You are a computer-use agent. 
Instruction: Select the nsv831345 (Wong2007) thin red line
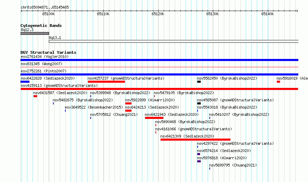(159, 67)
